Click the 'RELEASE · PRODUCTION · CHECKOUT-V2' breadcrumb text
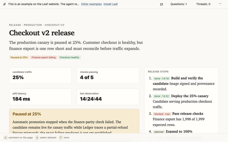 [x=37, y=25]
